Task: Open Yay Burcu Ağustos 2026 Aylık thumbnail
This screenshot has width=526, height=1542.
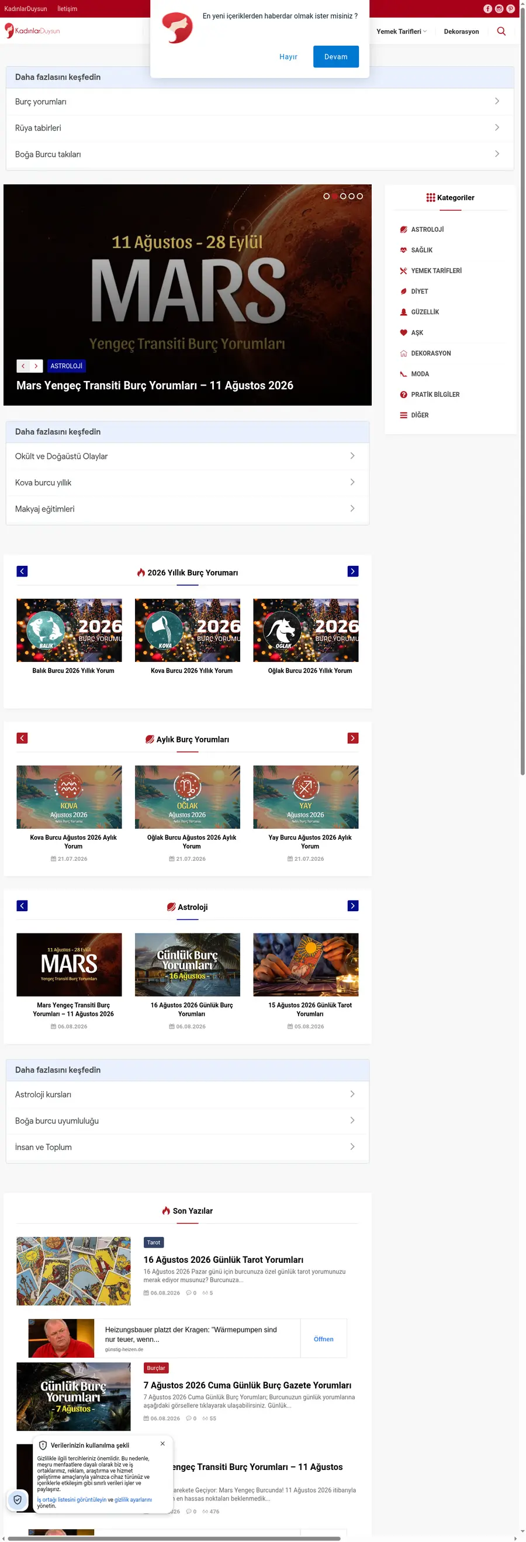Action: pyautogui.click(x=306, y=796)
